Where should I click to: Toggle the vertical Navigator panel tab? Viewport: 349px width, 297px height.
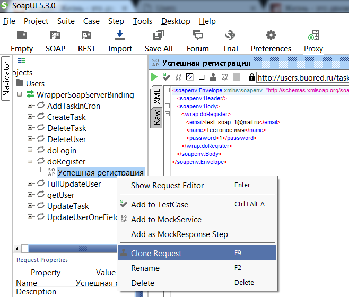coord(6,78)
